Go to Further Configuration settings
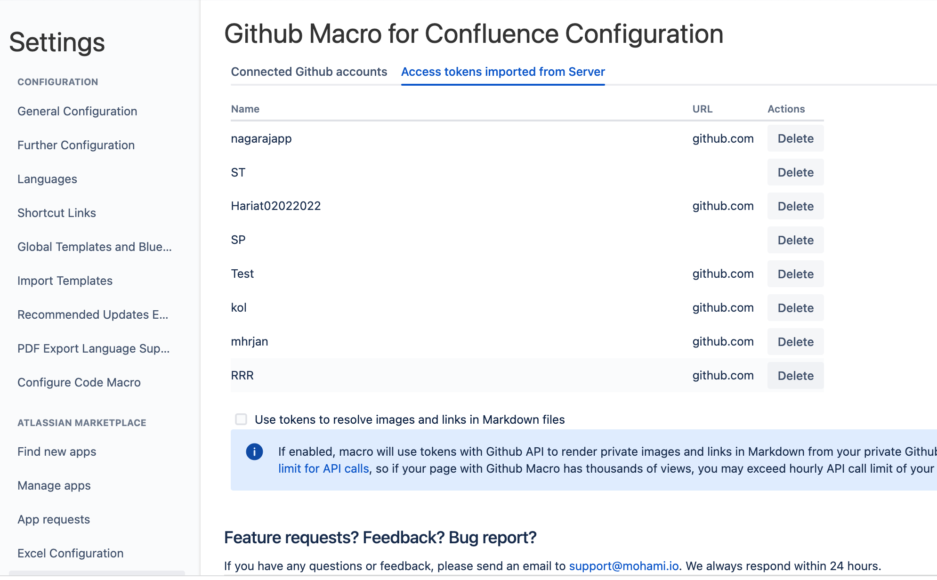This screenshot has height=580, width=937. [76, 145]
